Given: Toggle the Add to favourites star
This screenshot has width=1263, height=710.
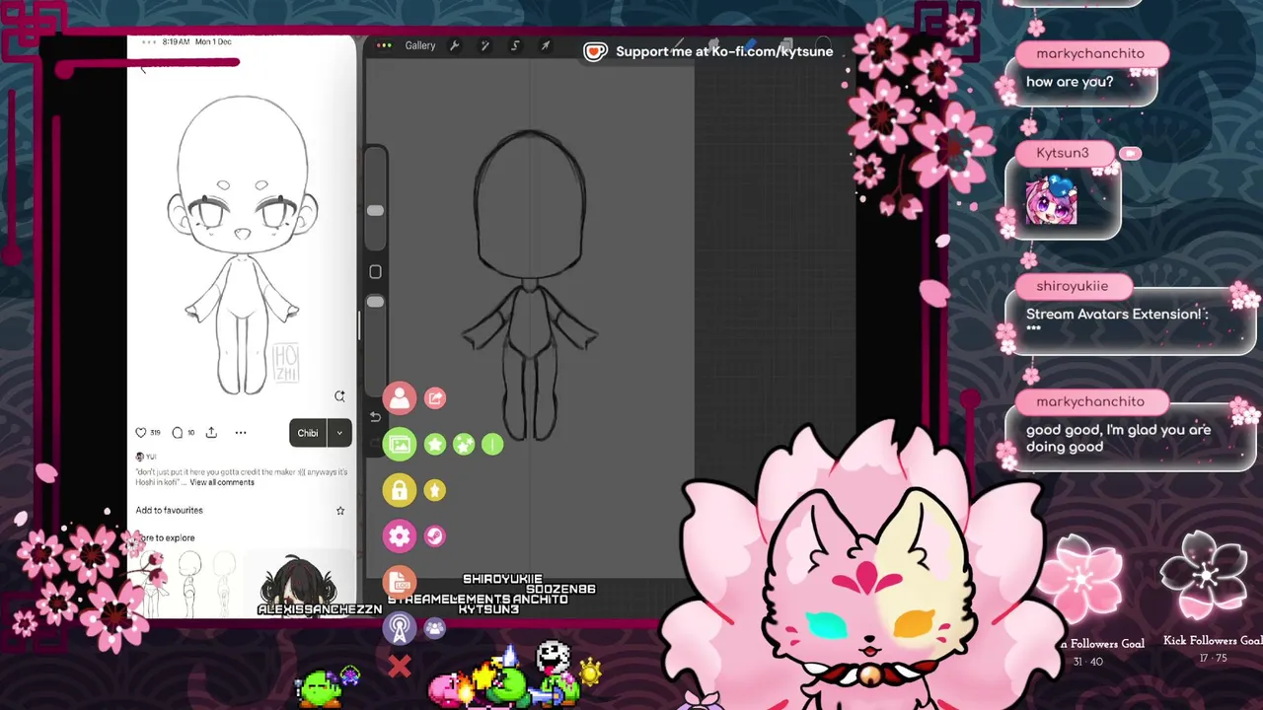Looking at the screenshot, I should [340, 511].
